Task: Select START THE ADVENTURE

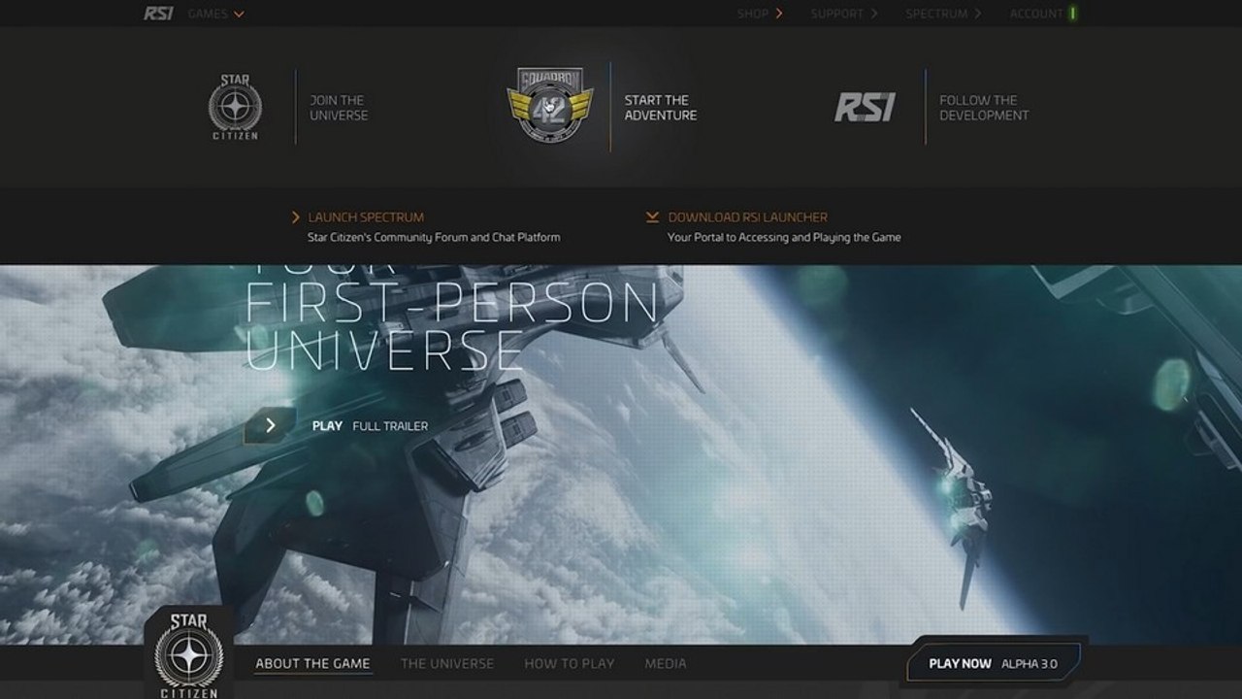Action: (x=660, y=108)
